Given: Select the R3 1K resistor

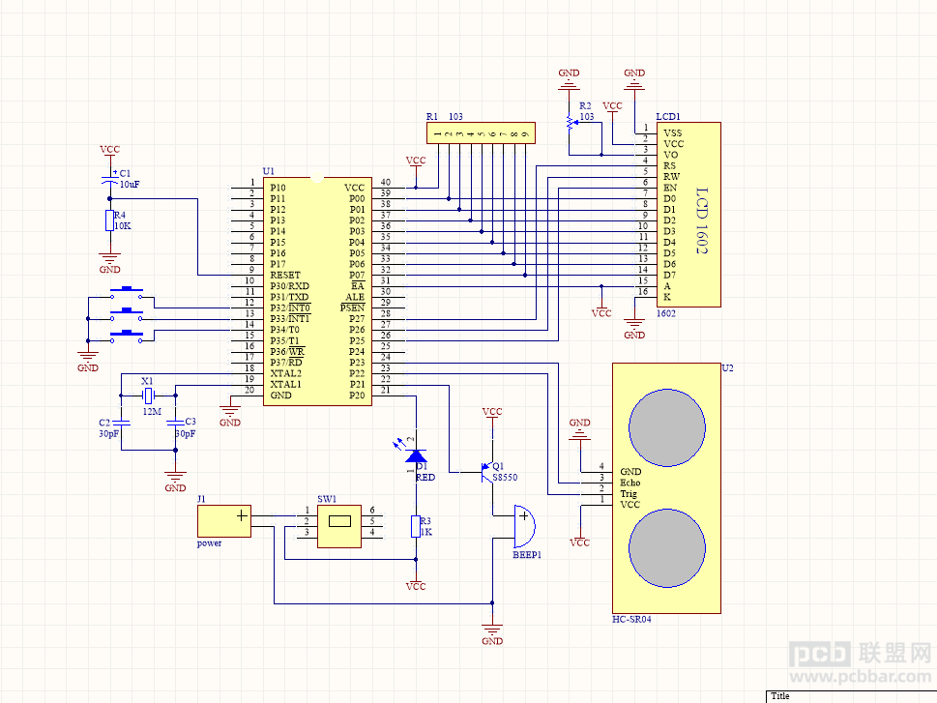Looking at the screenshot, I should (x=416, y=526).
